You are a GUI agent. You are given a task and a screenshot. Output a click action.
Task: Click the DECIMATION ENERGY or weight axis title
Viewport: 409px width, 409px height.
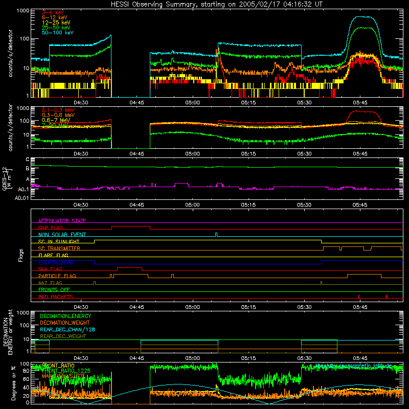[x=8, y=332]
